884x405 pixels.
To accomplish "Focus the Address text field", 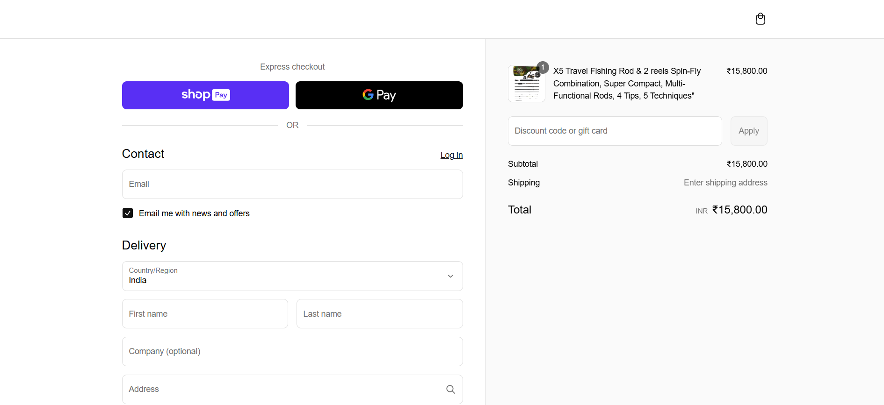I will tap(281, 389).
